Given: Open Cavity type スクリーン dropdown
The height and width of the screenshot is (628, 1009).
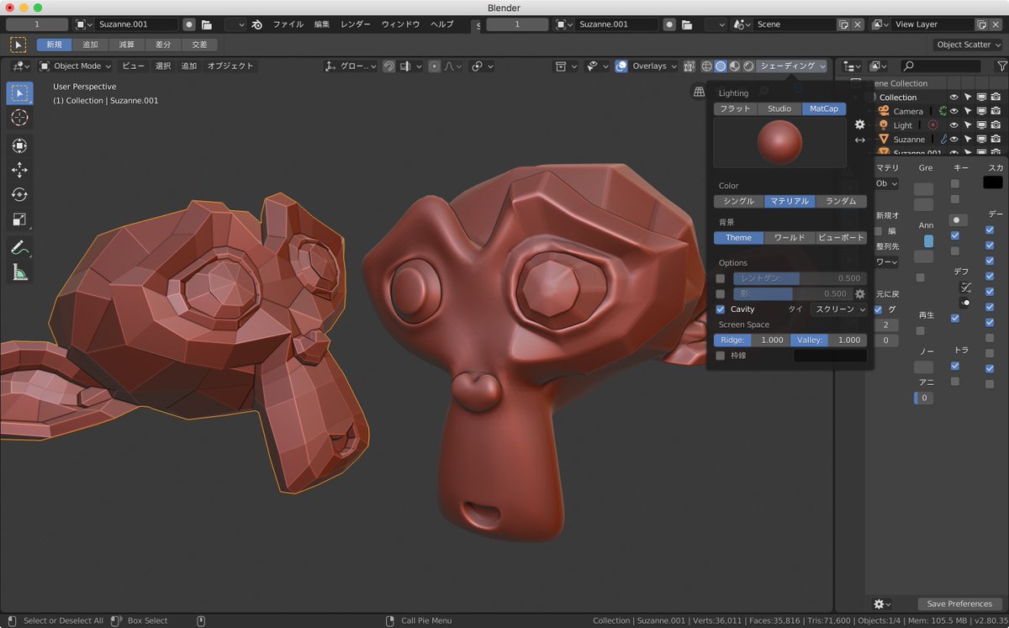Looking at the screenshot, I should (838, 309).
